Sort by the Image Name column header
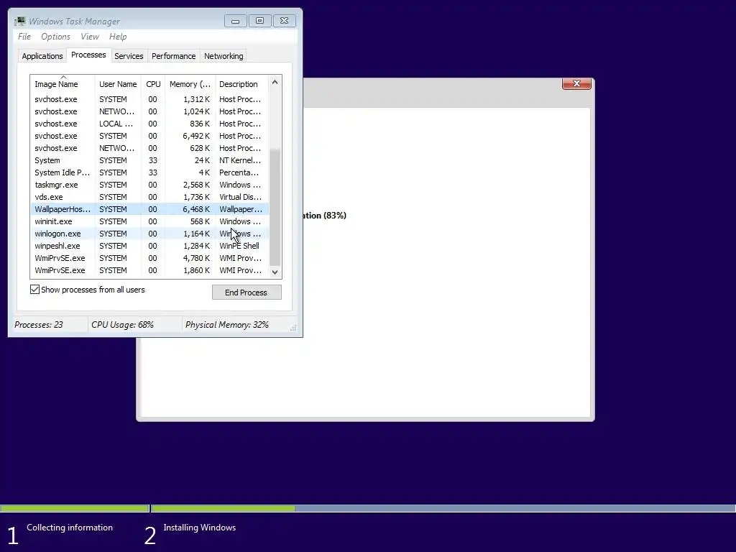This screenshot has width=736, height=552. (x=63, y=84)
